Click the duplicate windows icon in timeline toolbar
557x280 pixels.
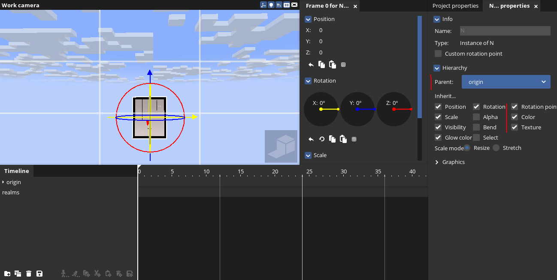[x=18, y=274]
